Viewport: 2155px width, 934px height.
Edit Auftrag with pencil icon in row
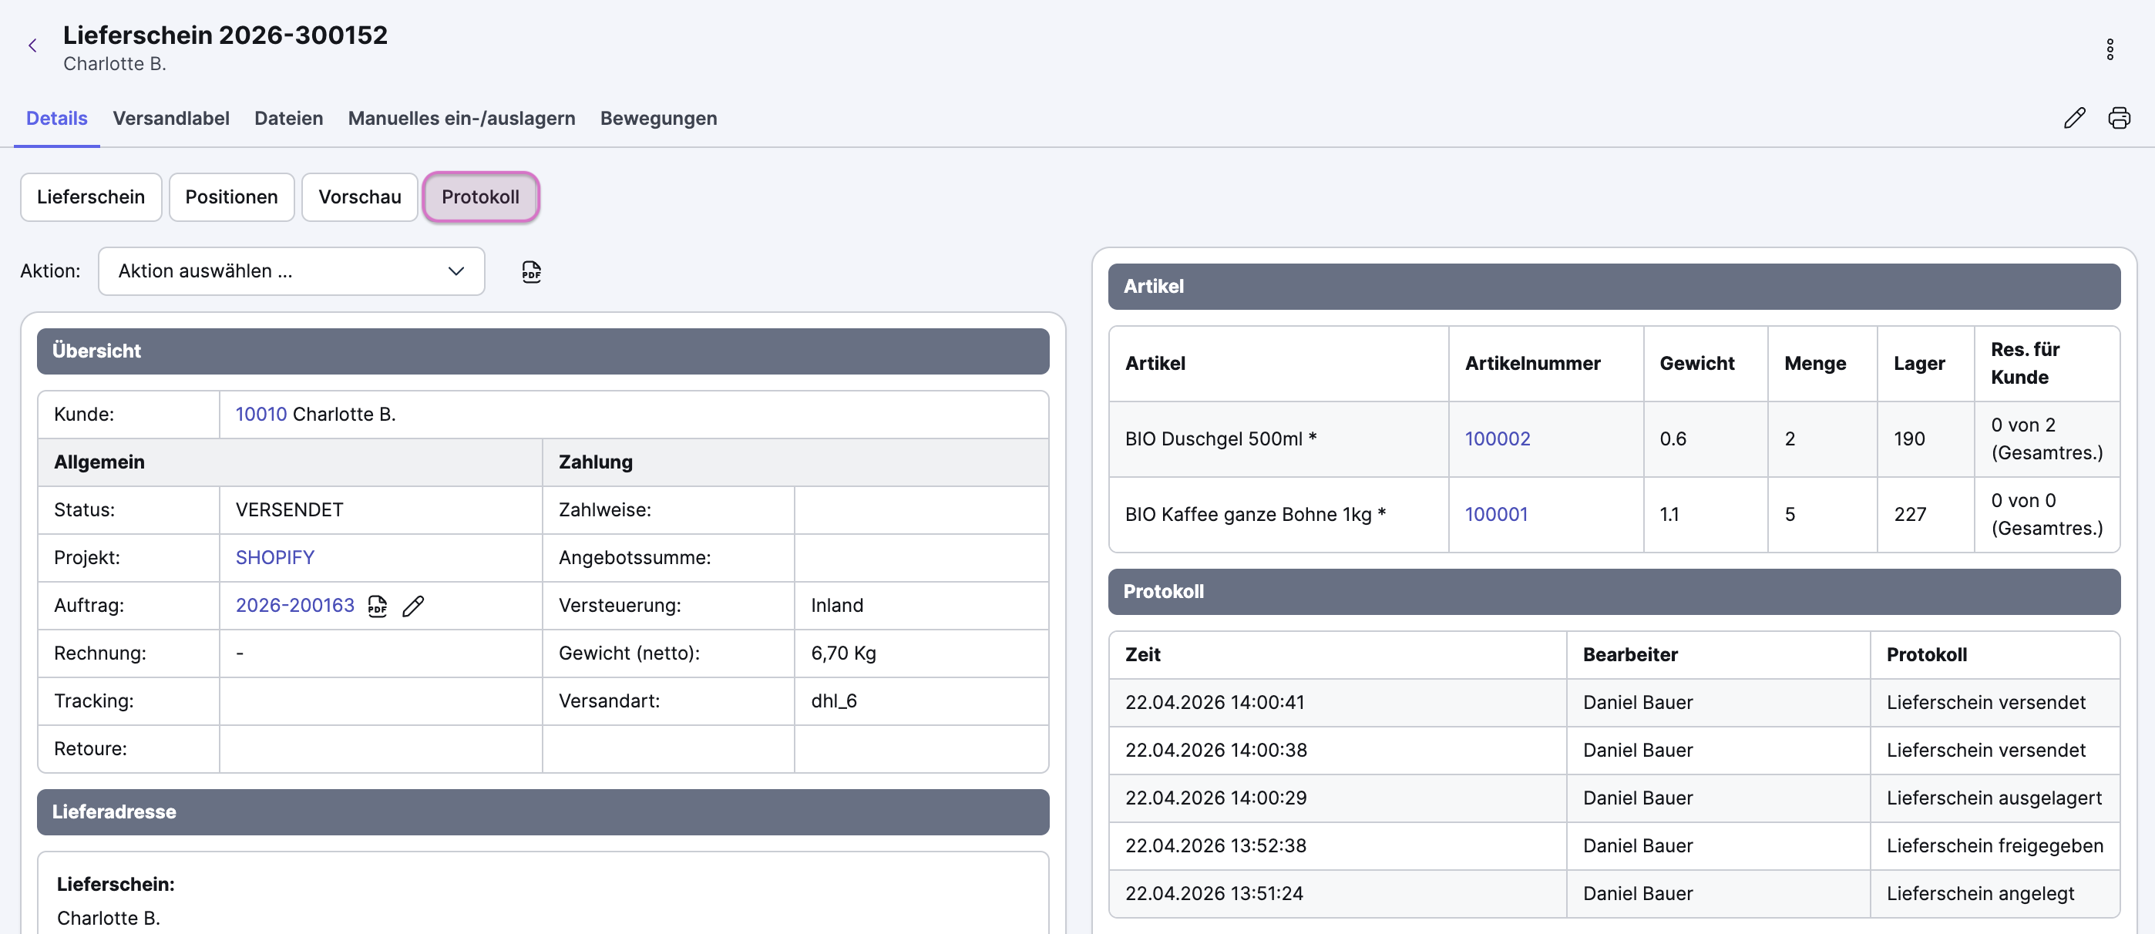coord(413,606)
